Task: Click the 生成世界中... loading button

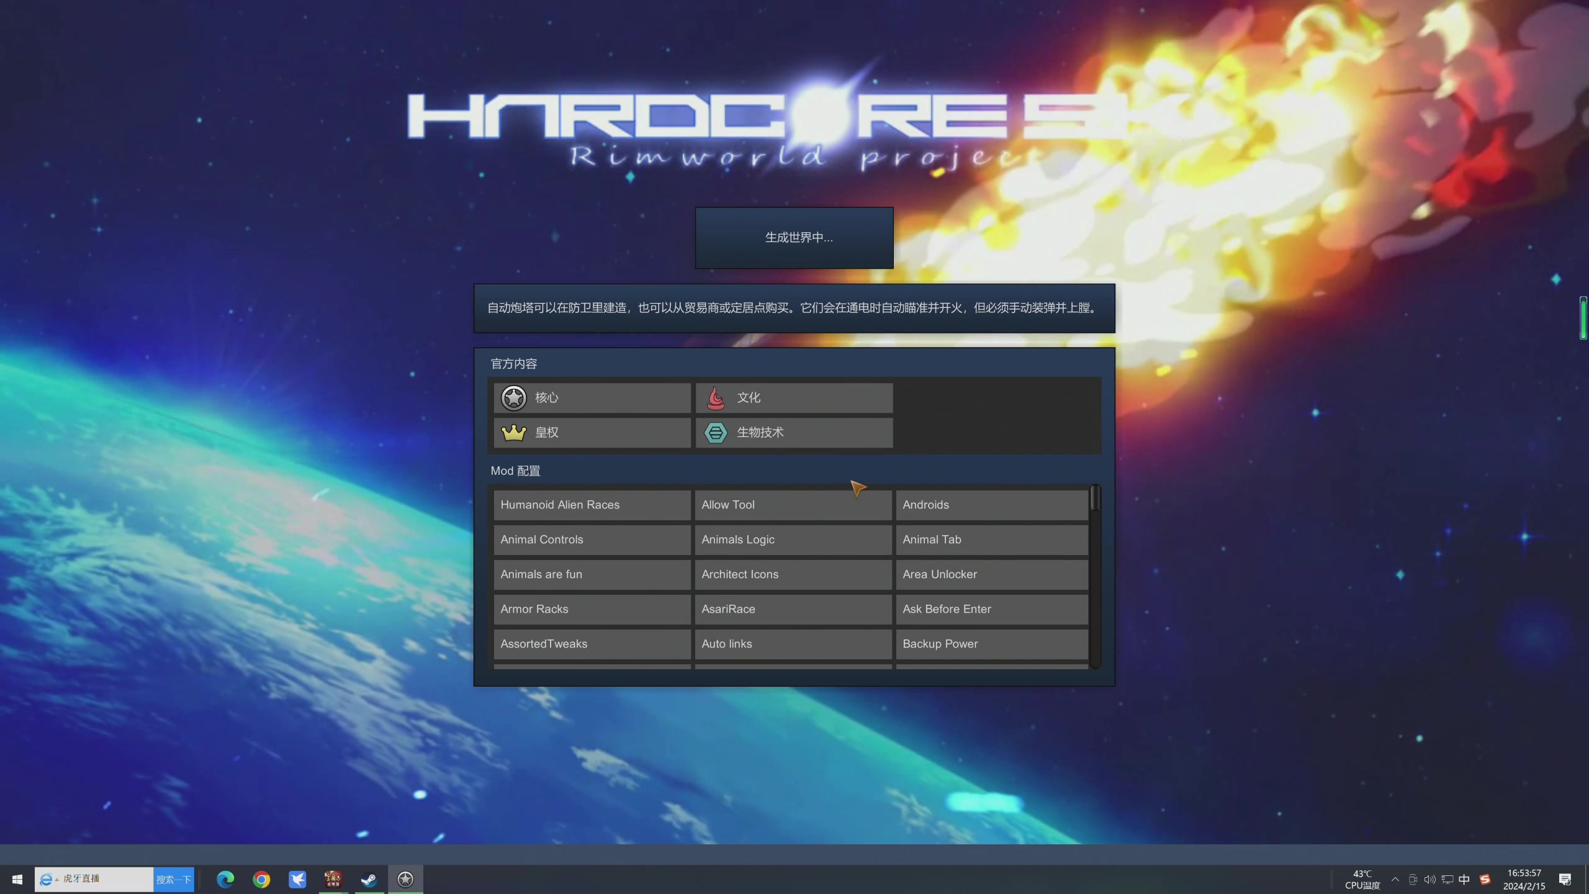Action: click(794, 238)
